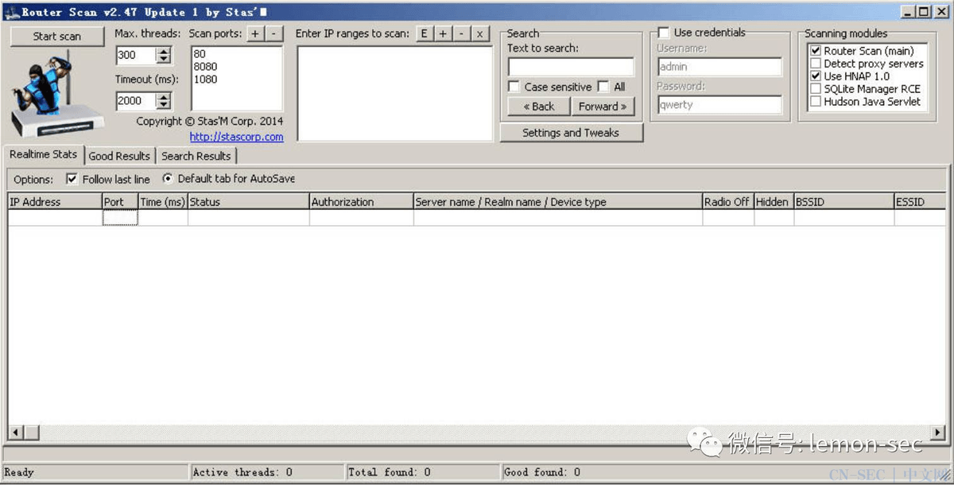Switch to Realtime Stats tab
Viewport: 954px width, 485px height.
[44, 154]
